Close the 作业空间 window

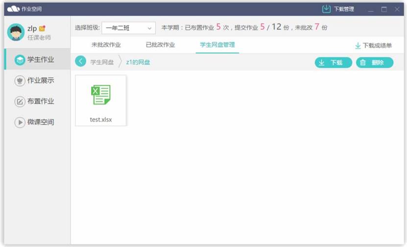coord(397,9)
